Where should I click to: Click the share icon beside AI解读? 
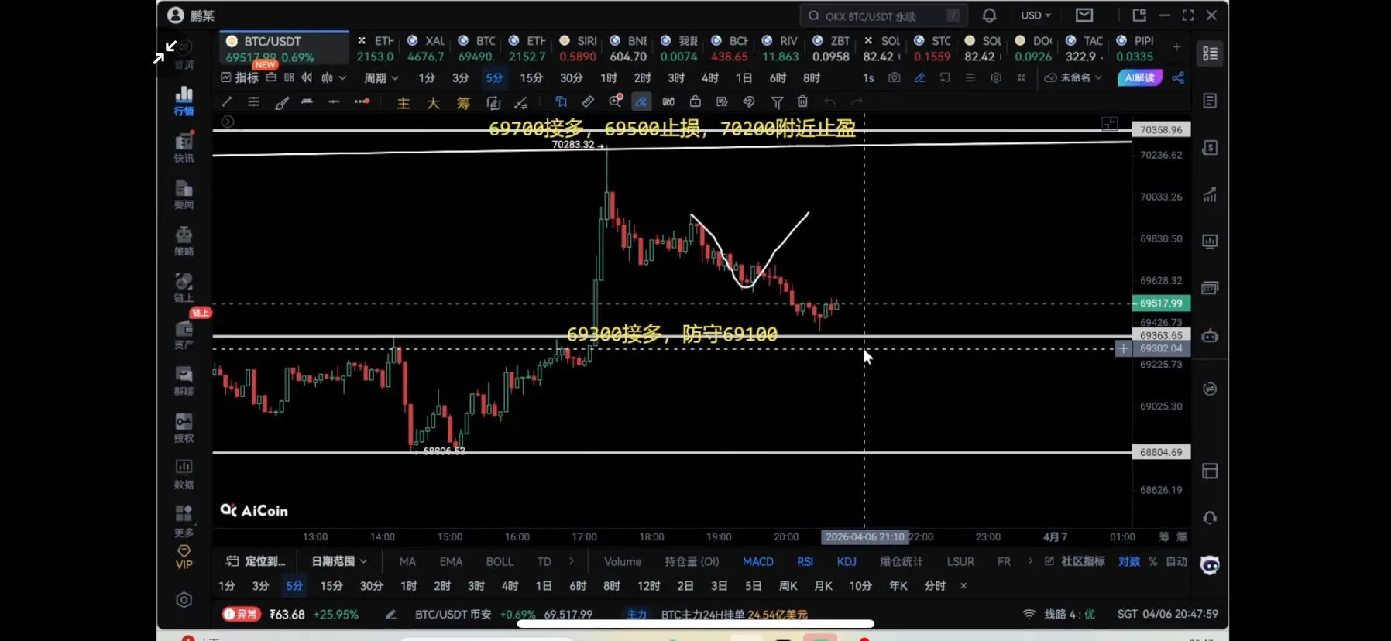pyautogui.click(x=1178, y=77)
